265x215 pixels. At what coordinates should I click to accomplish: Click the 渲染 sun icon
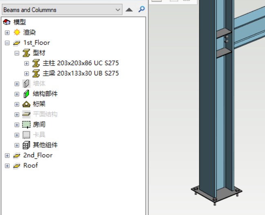point(17,32)
